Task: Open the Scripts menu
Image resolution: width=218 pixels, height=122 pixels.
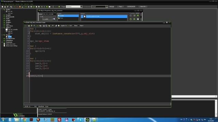Action: coord(17,4)
